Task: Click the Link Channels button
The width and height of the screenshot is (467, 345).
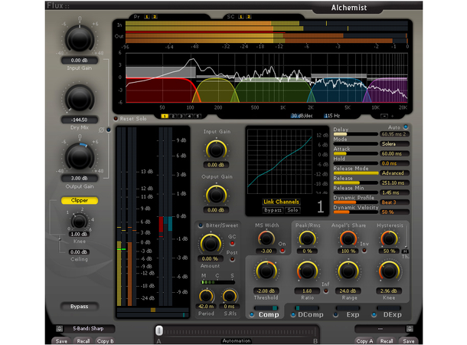Action: pyautogui.click(x=281, y=202)
